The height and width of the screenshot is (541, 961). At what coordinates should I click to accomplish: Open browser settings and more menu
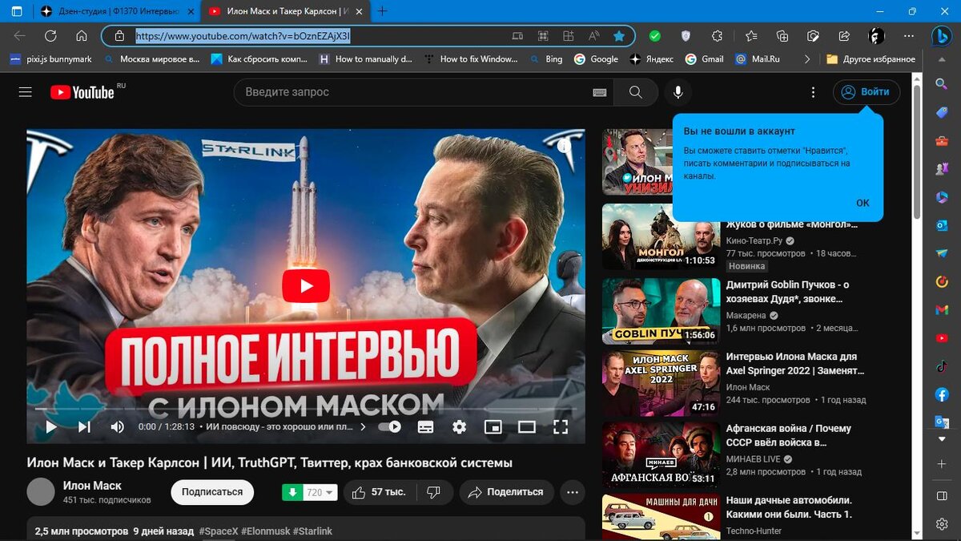tap(907, 36)
